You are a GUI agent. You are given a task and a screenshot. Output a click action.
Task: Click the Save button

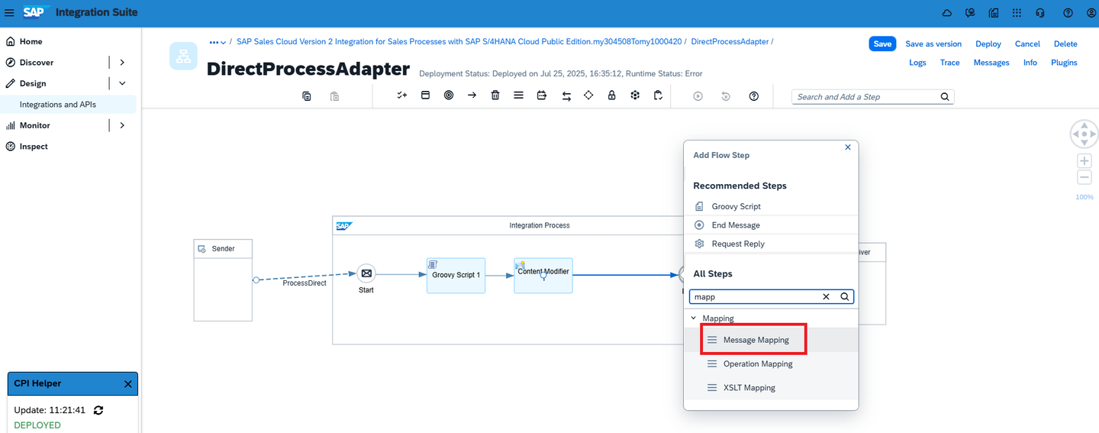tap(882, 44)
